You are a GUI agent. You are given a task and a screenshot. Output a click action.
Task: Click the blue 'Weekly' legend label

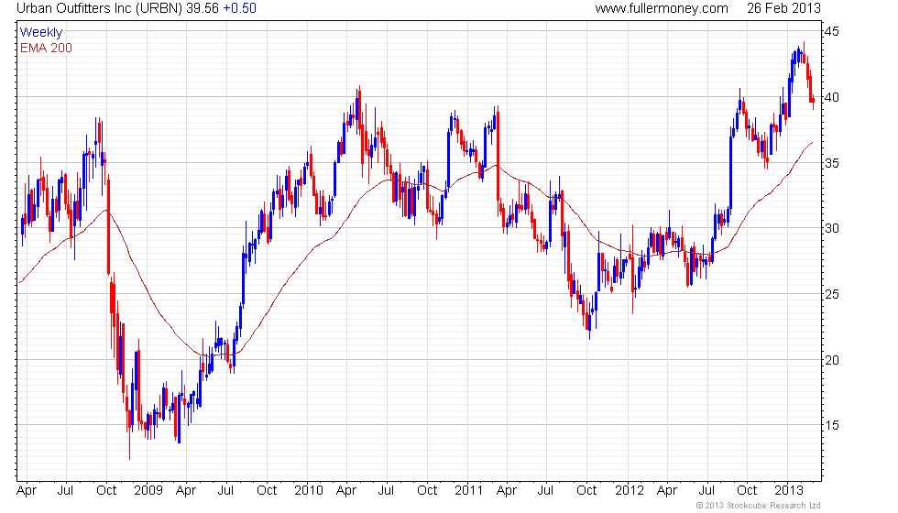[40, 33]
